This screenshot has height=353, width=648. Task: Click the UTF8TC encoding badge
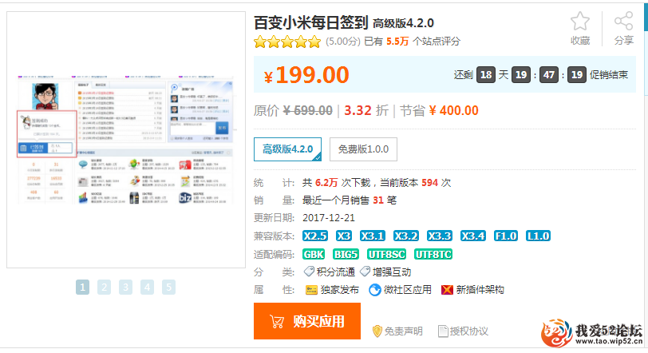tap(433, 254)
